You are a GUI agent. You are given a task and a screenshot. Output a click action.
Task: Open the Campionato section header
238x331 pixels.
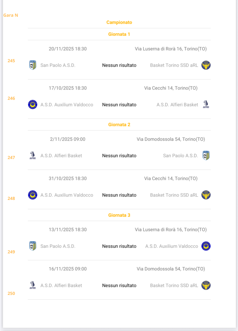119,23
